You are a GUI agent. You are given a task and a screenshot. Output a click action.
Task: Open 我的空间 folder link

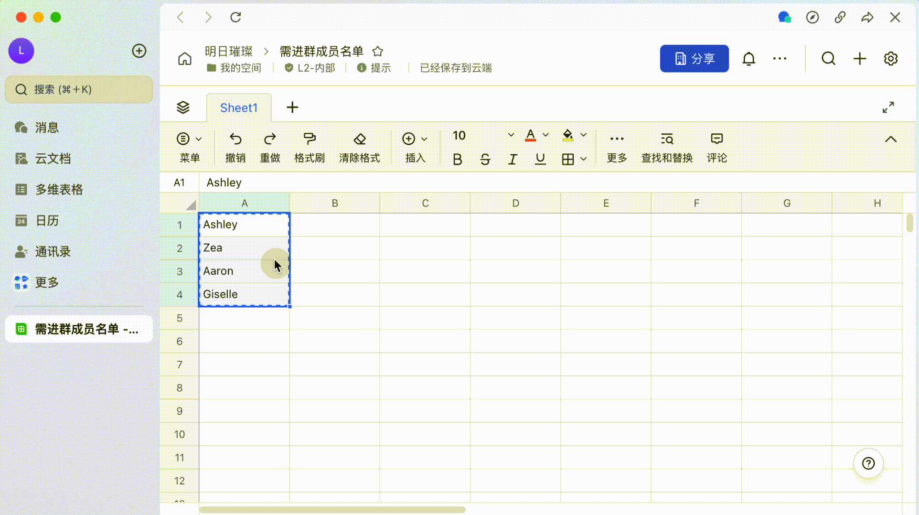(x=234, y=68)
